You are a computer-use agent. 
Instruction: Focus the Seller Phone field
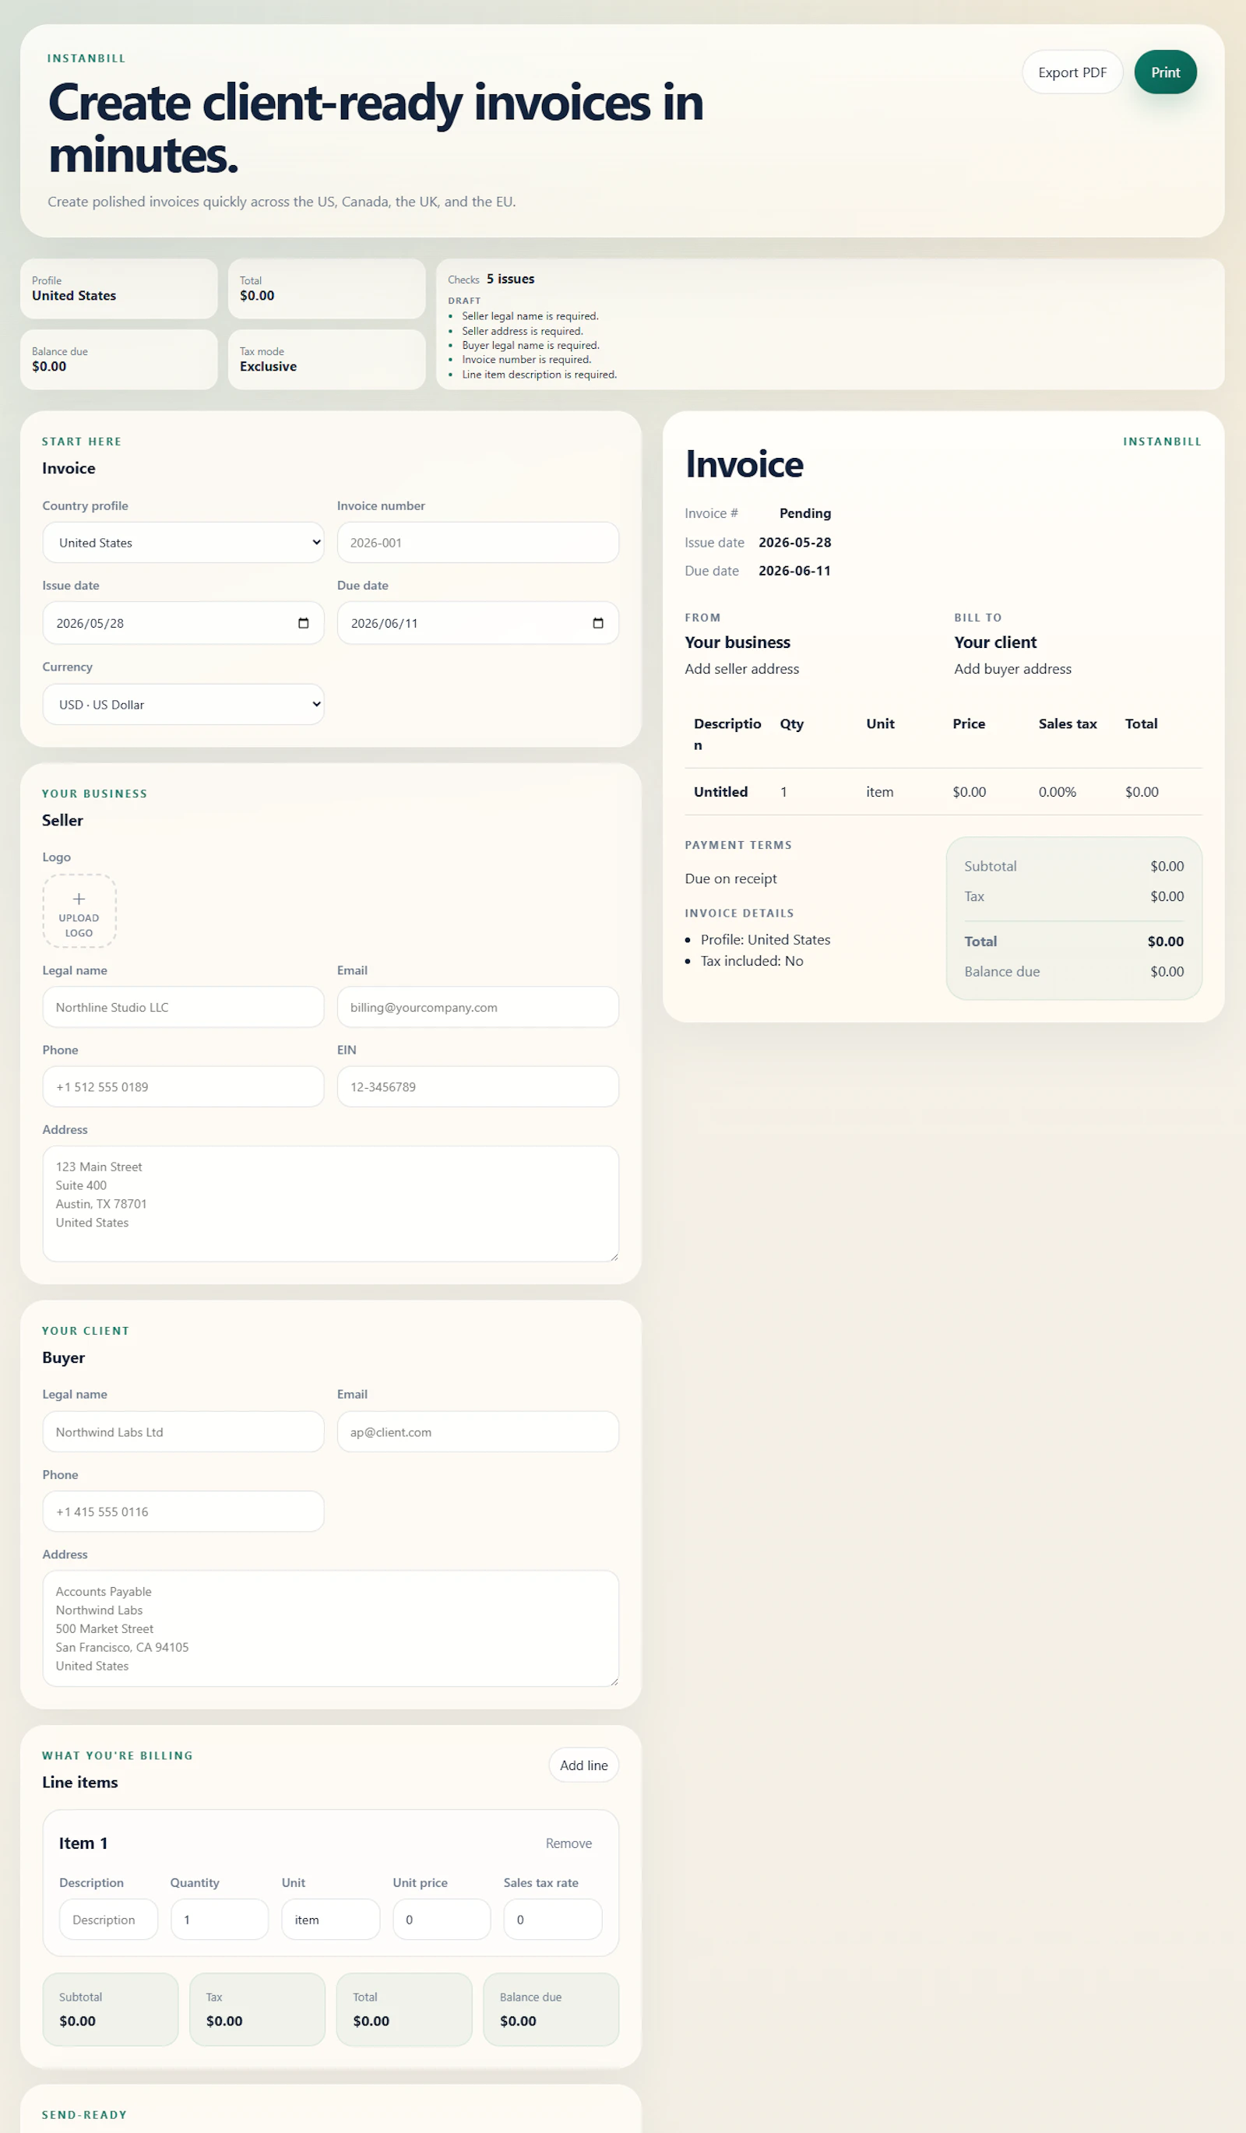(x=183, y=1087)
